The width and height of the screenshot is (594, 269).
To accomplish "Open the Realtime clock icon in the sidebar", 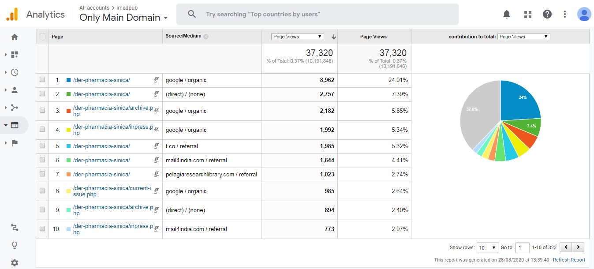I will (x=15, y=72).
